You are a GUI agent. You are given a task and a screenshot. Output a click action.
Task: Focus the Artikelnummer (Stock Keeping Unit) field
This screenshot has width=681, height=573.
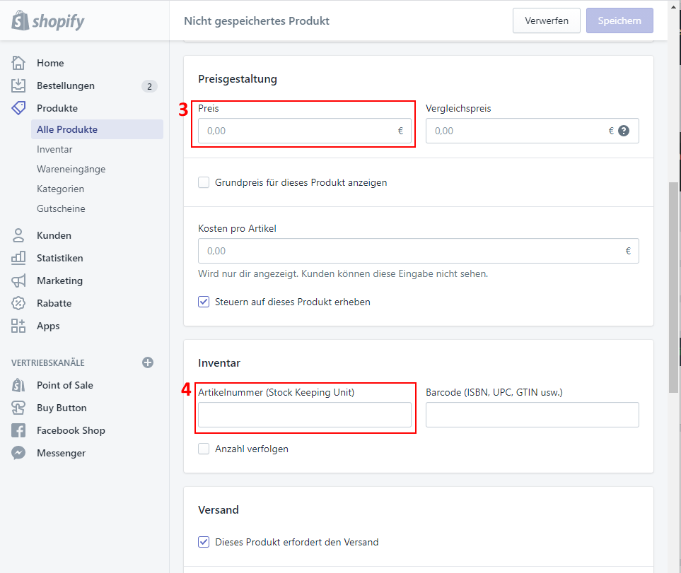tap(304, 415)
